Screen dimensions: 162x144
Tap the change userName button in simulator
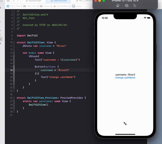click(125, 78)
